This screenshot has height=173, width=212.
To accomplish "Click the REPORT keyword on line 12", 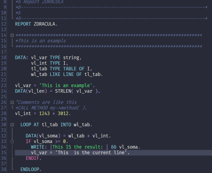I will 23,24.
